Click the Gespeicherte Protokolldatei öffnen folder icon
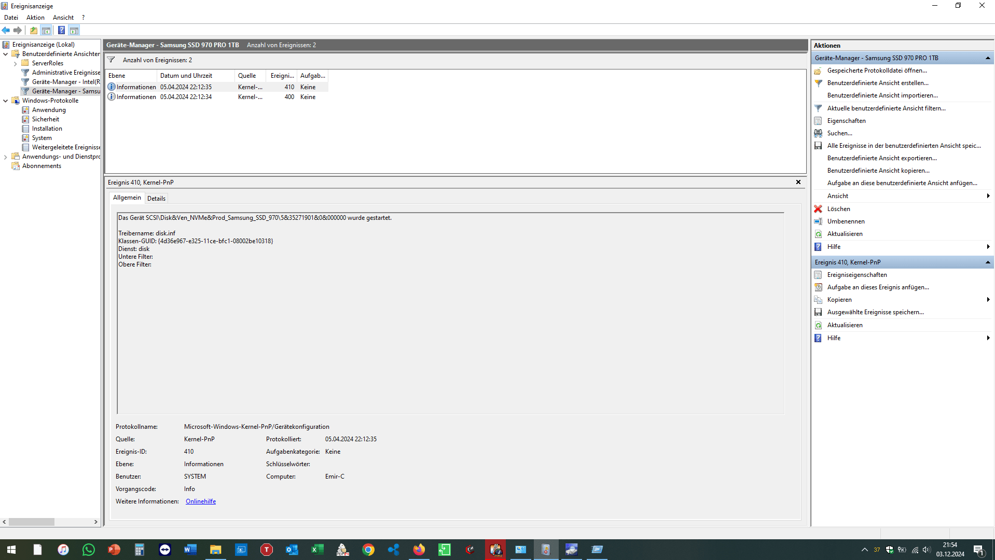The height and width of the screenshot is (560, 995). coord(818,71)
